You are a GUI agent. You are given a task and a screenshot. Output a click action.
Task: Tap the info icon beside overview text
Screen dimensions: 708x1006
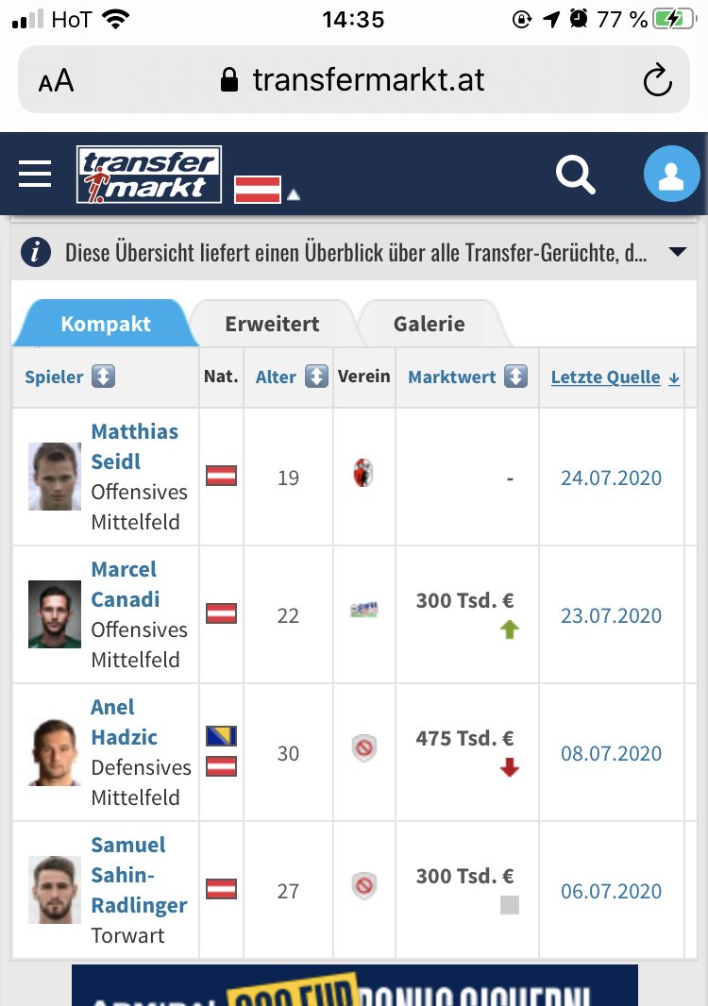[x=35, y=252]
